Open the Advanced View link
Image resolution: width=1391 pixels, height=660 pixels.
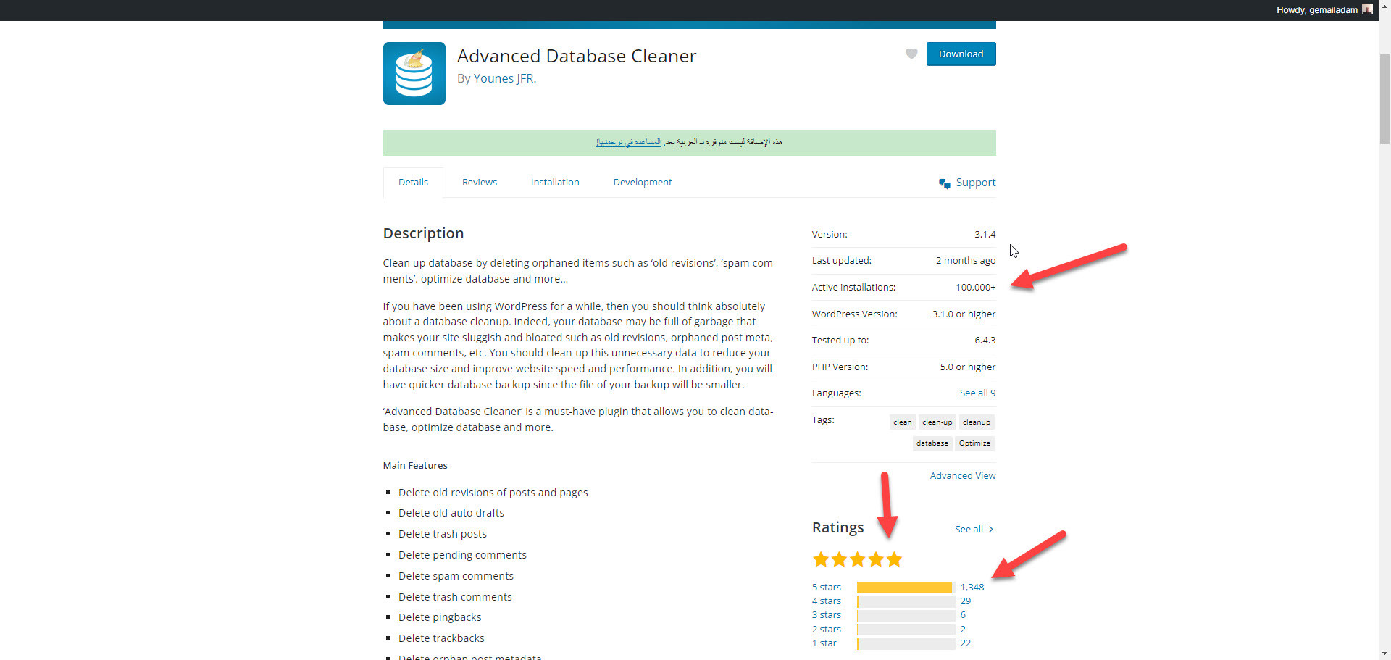tap(963, 476)
